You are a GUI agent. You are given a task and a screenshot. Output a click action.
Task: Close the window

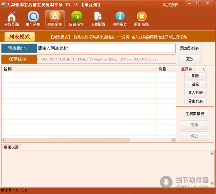pos(207,3)
